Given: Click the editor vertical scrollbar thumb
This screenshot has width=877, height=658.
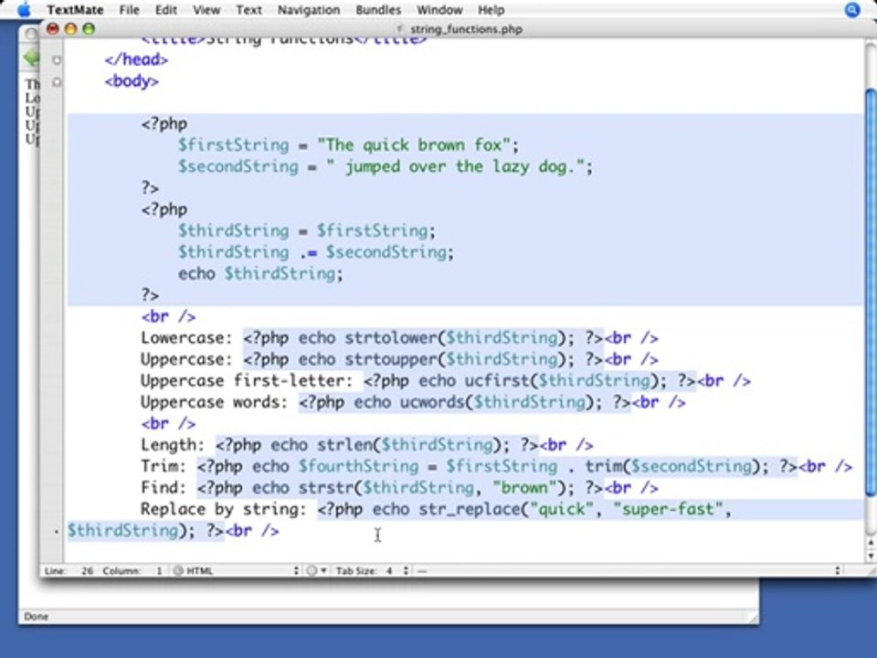Looking at the screenshot, I should (871, 291).
